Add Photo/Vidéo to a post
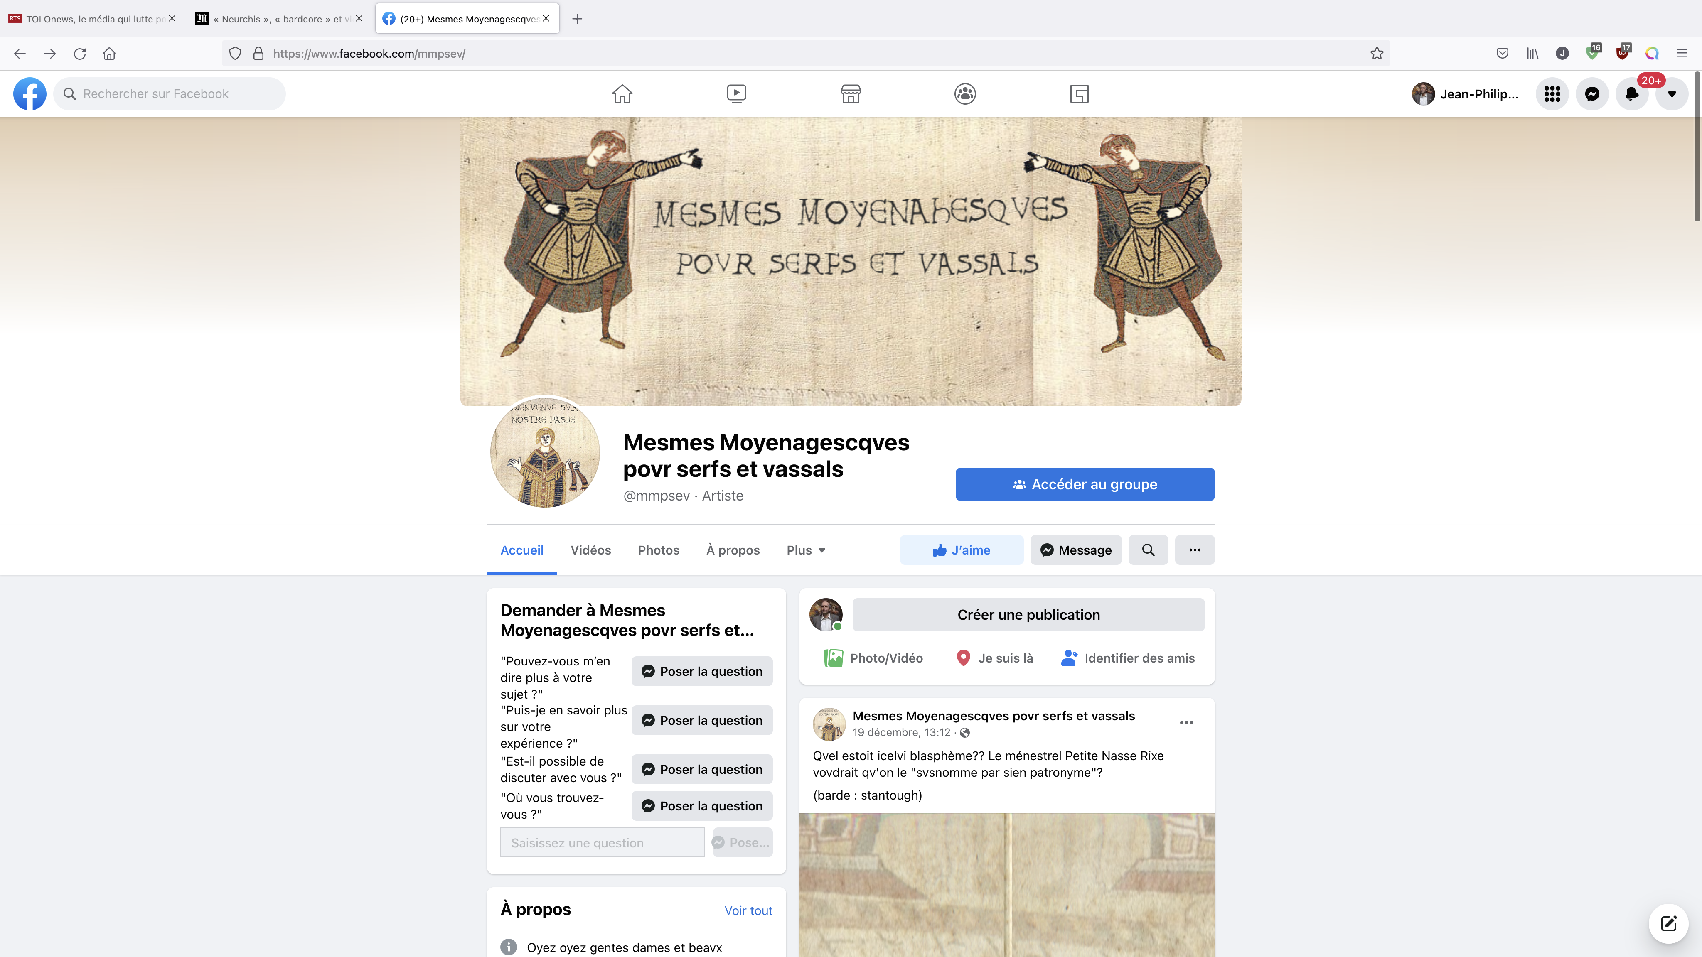The width and height of the screenshot is (1702, 957). [873, 658]
